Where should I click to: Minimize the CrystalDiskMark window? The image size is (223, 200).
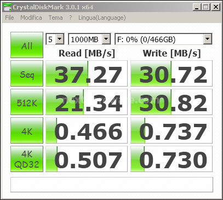click(x=197, y=7)
